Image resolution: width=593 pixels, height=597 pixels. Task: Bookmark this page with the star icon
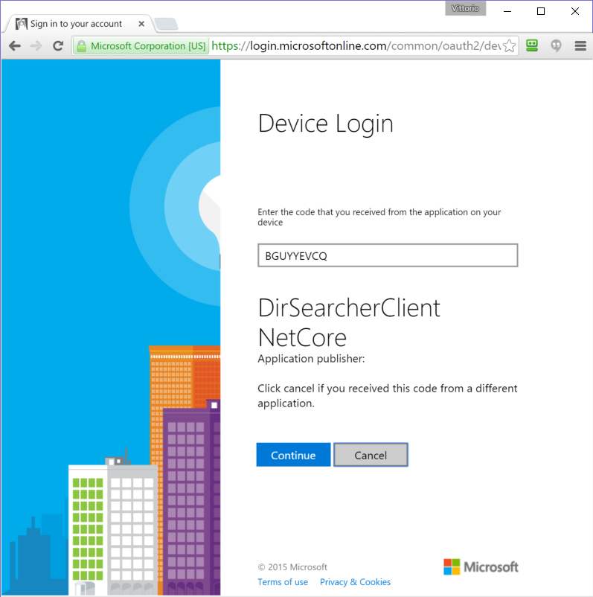pyautogui.click(x=509, y=46)
